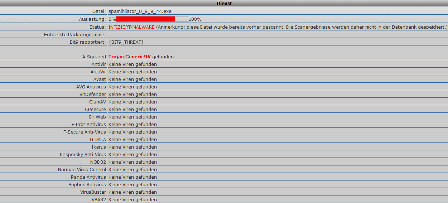Click the Datei label
This screenshot has width=448, height=203.
[x=99, y=11]
